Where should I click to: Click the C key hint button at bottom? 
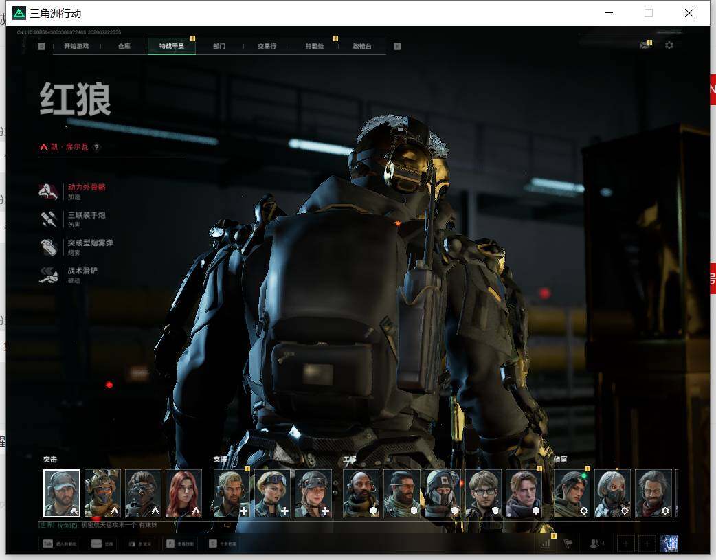pyautogui.click(x=223, y=544)
